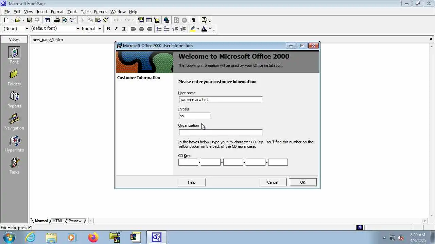Click the User name input field
This screenshot has height=244, width=435.
[x=221, y=100]
